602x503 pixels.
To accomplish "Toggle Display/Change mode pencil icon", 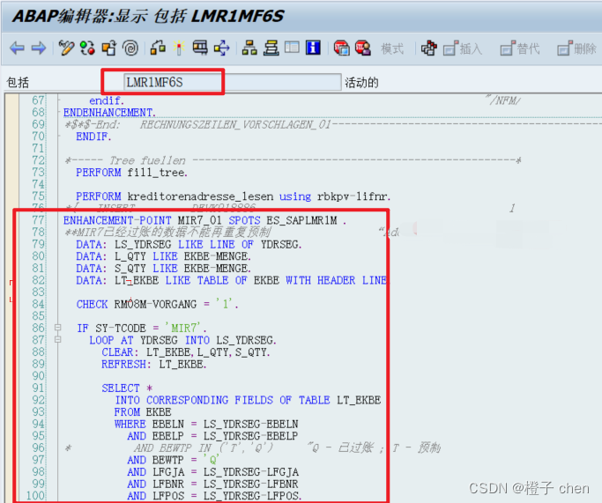I will pos(66,48).
